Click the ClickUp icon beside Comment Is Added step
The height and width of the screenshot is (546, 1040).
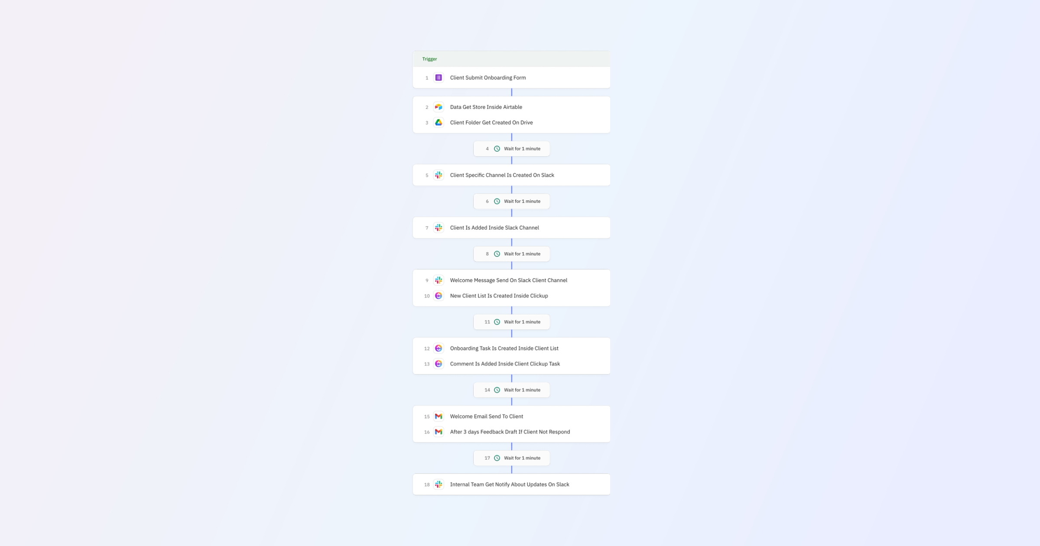click(x=439, y=364)
